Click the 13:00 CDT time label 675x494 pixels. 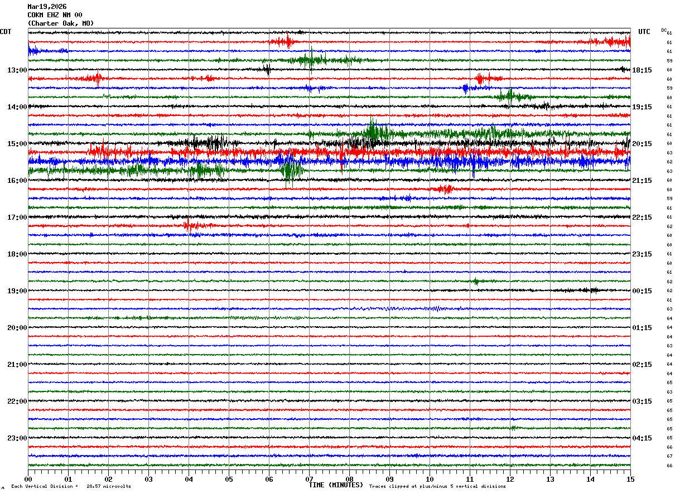(17, 70)
